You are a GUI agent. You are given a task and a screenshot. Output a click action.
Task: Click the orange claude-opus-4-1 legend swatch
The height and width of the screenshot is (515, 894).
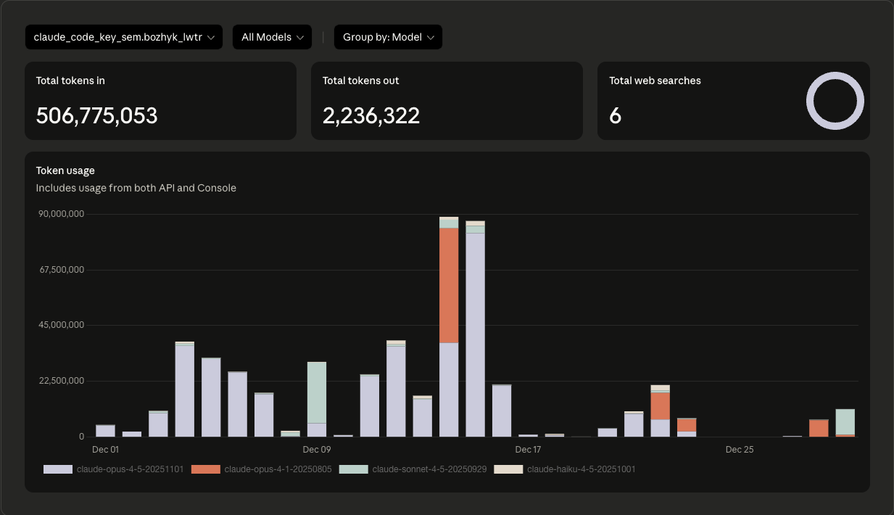[x=205, y=469]
